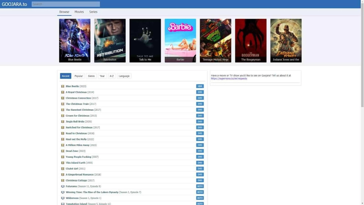This screenshot has width=364, height=205.
Task: Click the HDR badge on the Blue Beetle row
Action: click(200, 86)
